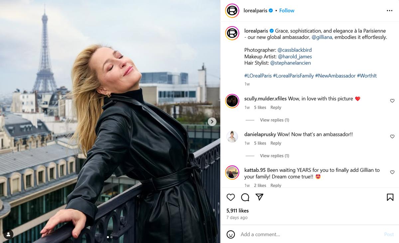
Task: Like scully.mulder.xfiles's comment with the heart icon
Action: tap(392, 100)
